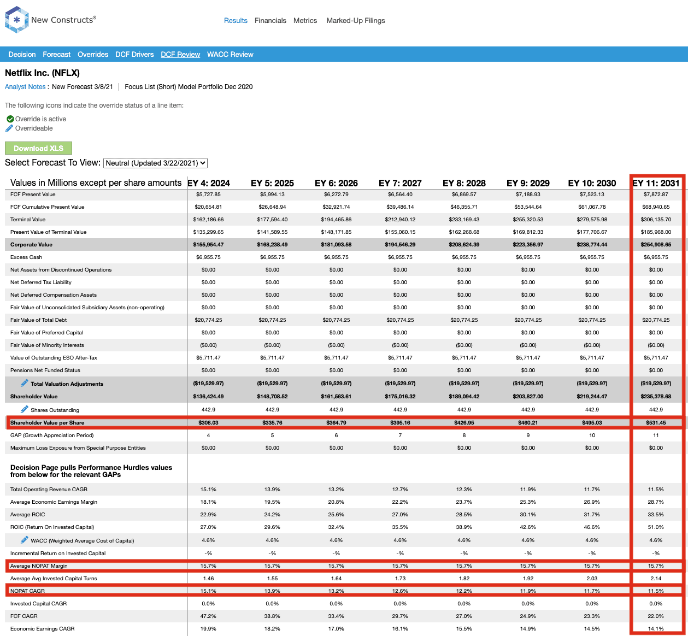Click the override pencil beside WACC row
Image resolution: width=688 pixels, height=636 pixels.
pos(25,540)
